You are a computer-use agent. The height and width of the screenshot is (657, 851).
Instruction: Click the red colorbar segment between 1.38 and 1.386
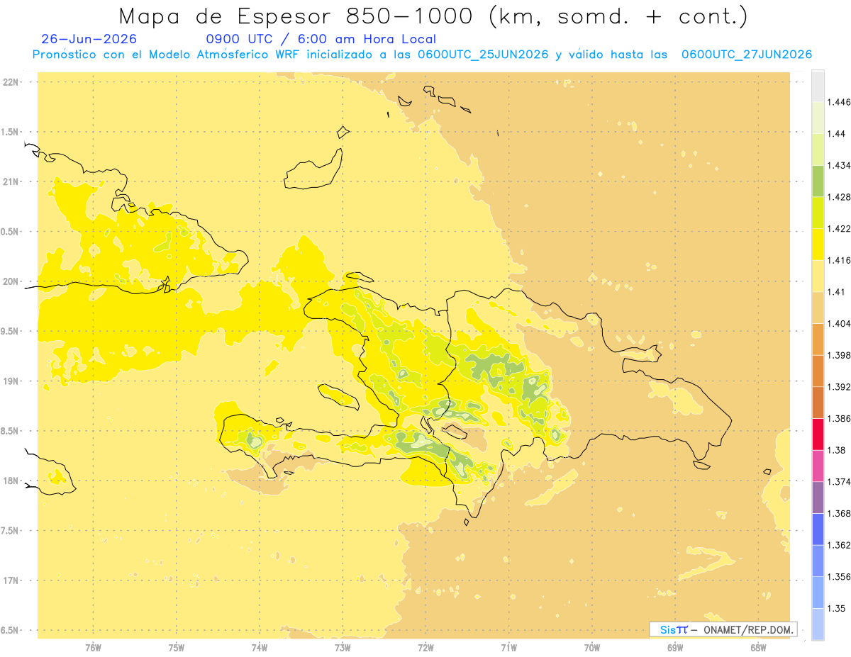coord(818,434)
